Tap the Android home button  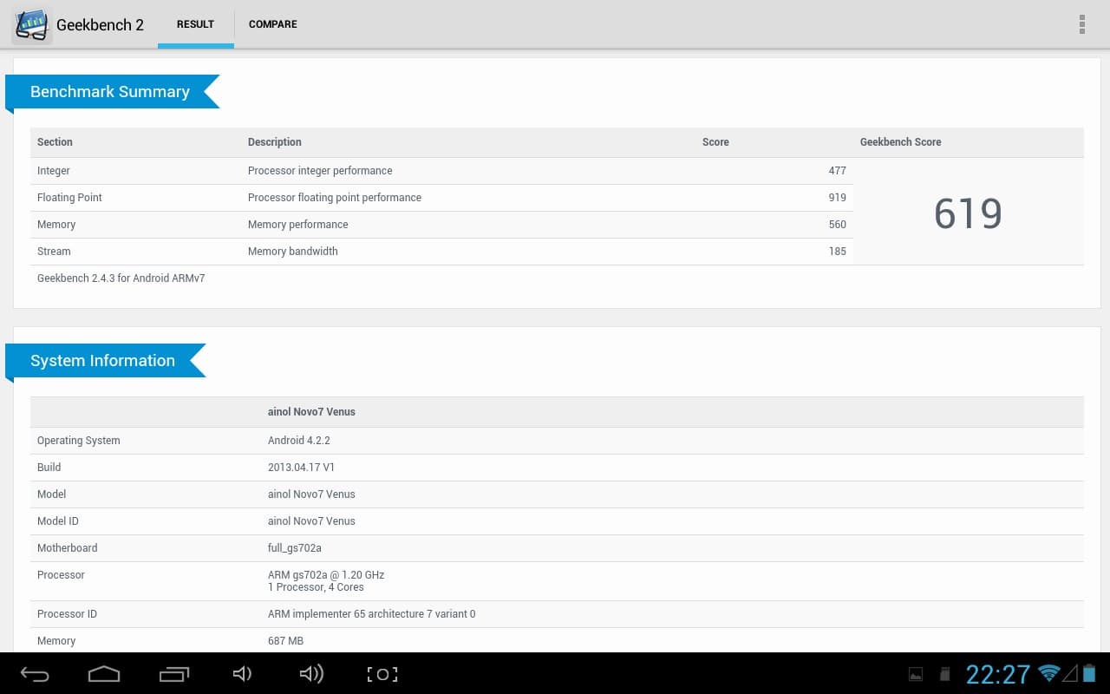[104, 674]
